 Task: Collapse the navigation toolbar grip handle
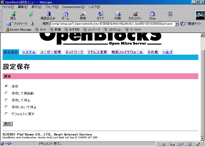[x=1, y=15]
